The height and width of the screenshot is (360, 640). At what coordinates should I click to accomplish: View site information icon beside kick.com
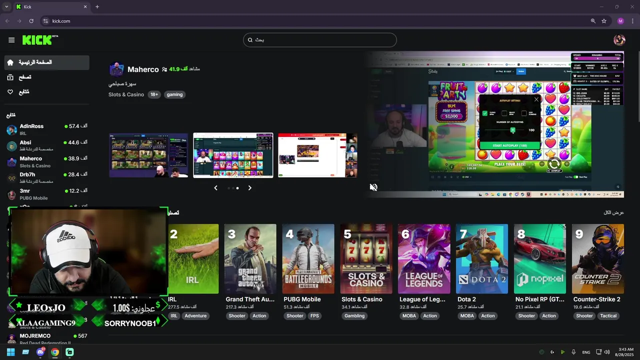45,21
